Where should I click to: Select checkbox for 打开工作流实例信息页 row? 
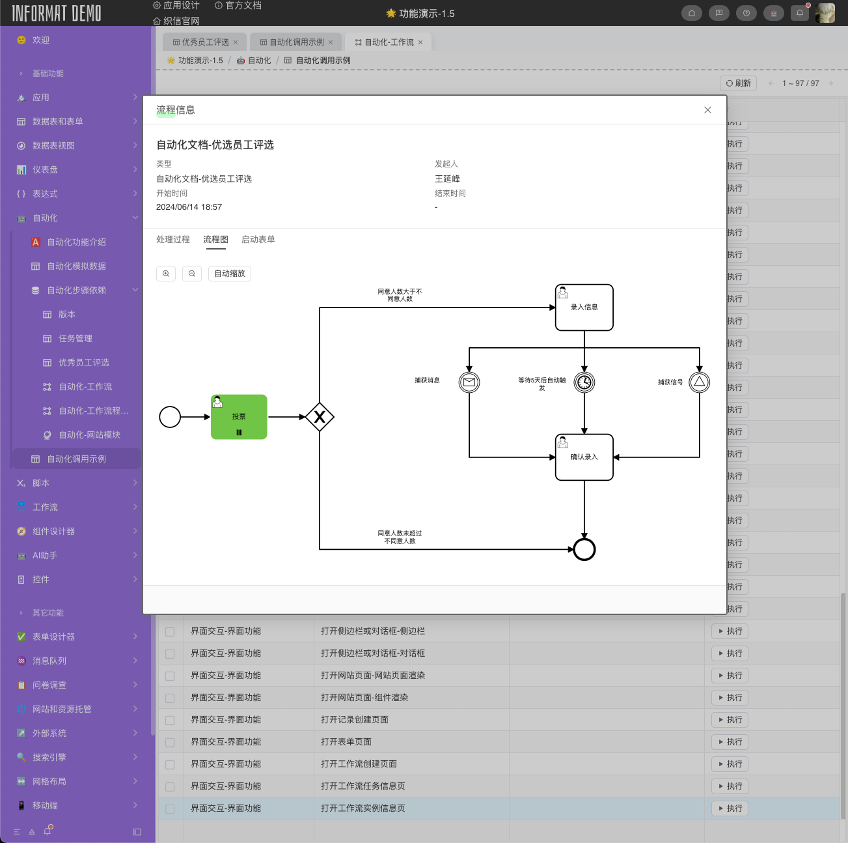pos(170,809)
